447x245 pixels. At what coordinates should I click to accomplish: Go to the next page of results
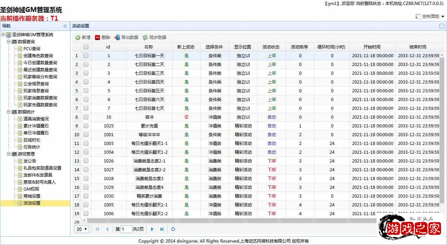pyautogui.click(x=152, y=229)
